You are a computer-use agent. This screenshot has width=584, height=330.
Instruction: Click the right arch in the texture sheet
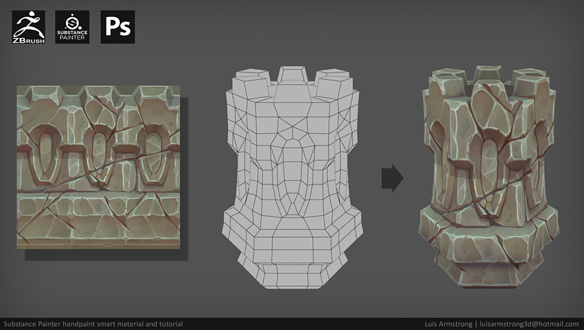tap(153, 155)
